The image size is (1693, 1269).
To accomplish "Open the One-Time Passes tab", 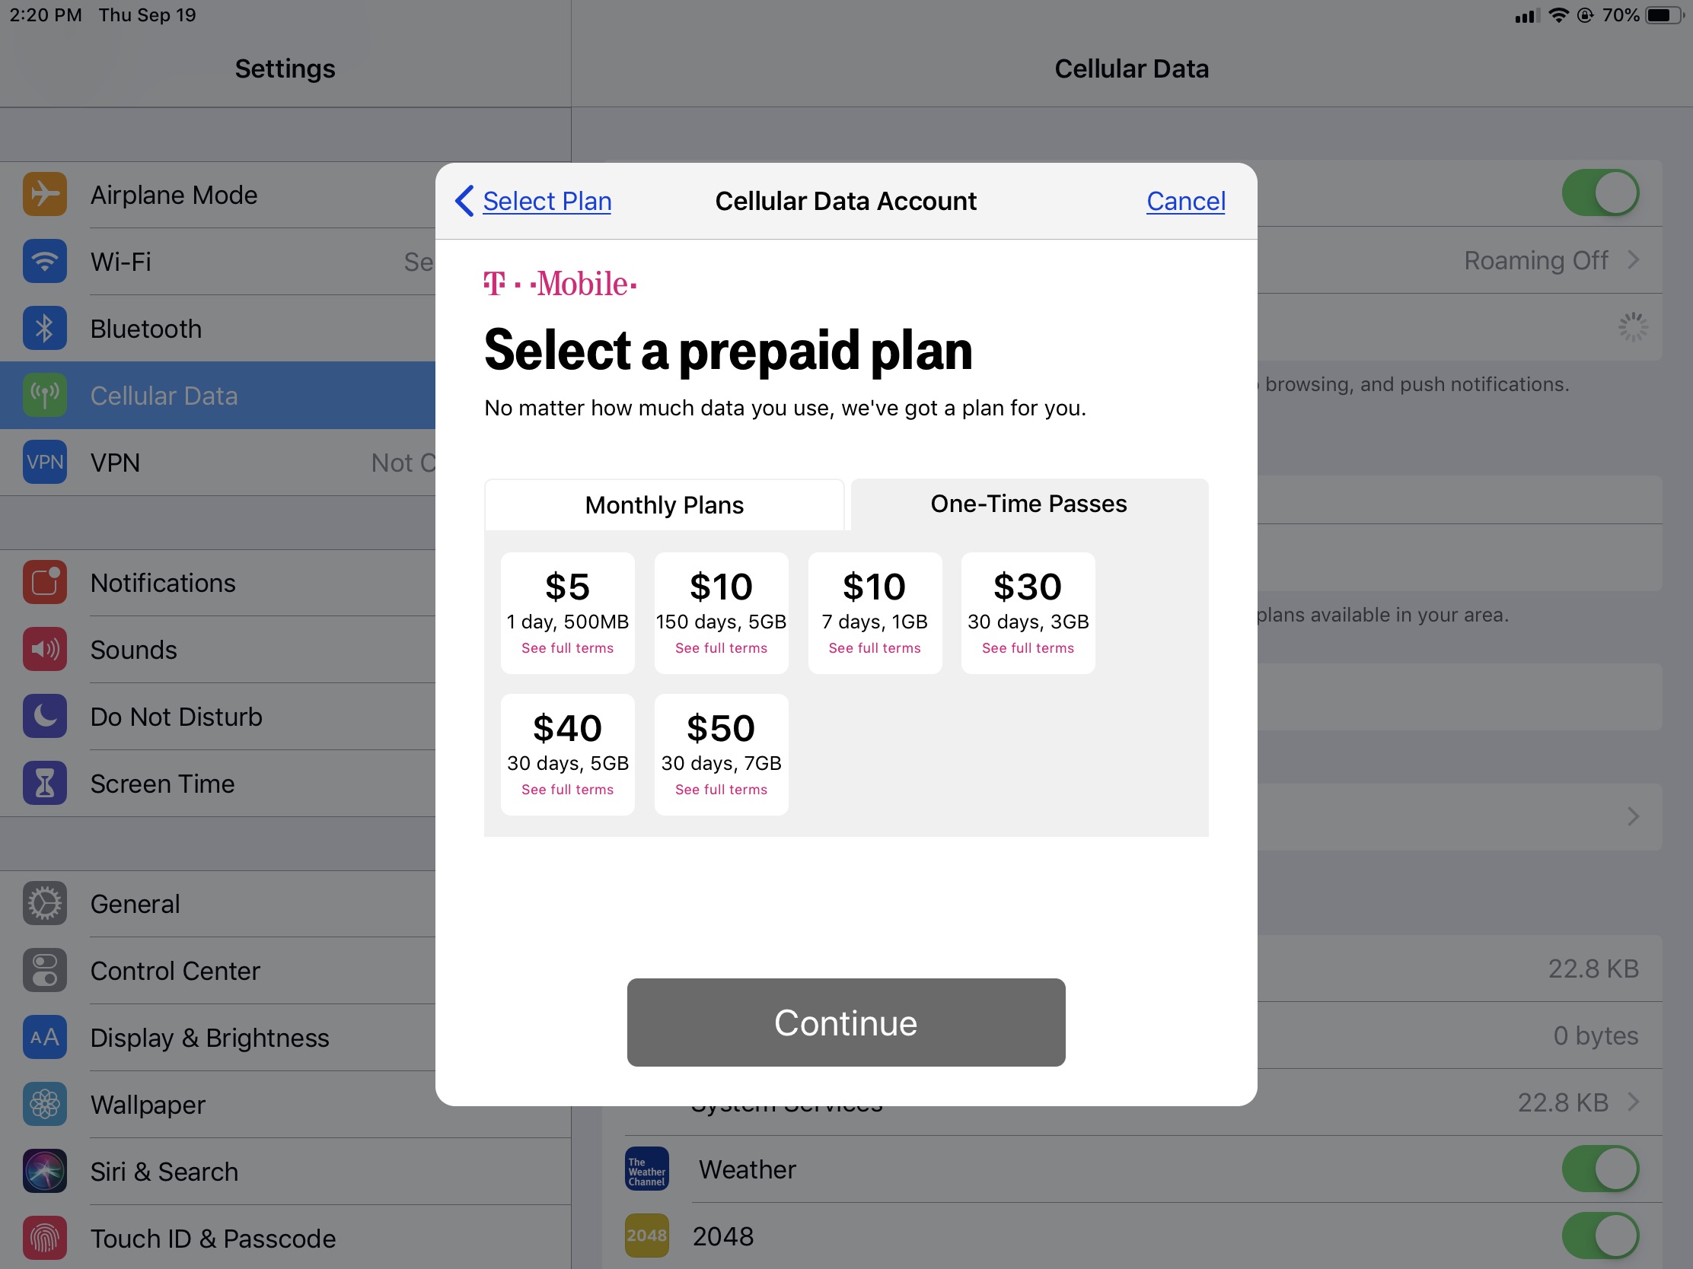I will pos(1028,504).
